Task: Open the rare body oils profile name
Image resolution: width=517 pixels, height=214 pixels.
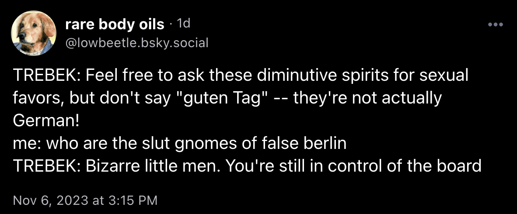Action: (x=115, y=24)
